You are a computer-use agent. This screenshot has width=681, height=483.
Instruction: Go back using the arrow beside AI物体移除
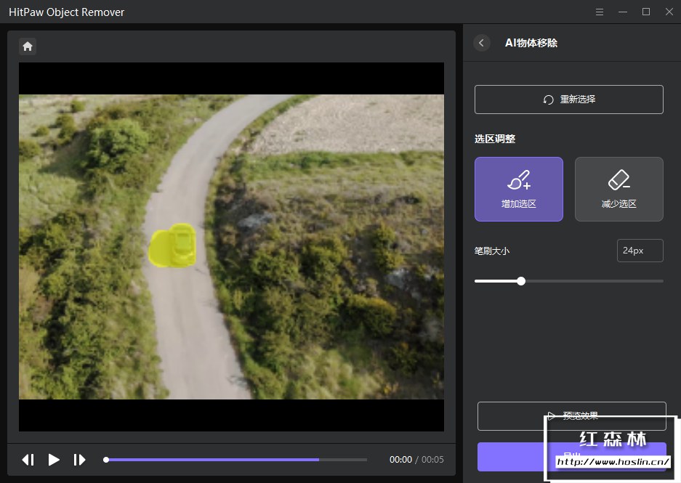point(482,43)
